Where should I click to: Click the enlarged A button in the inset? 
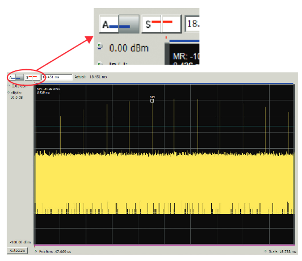pyautogui.click(x=119, y=24)
